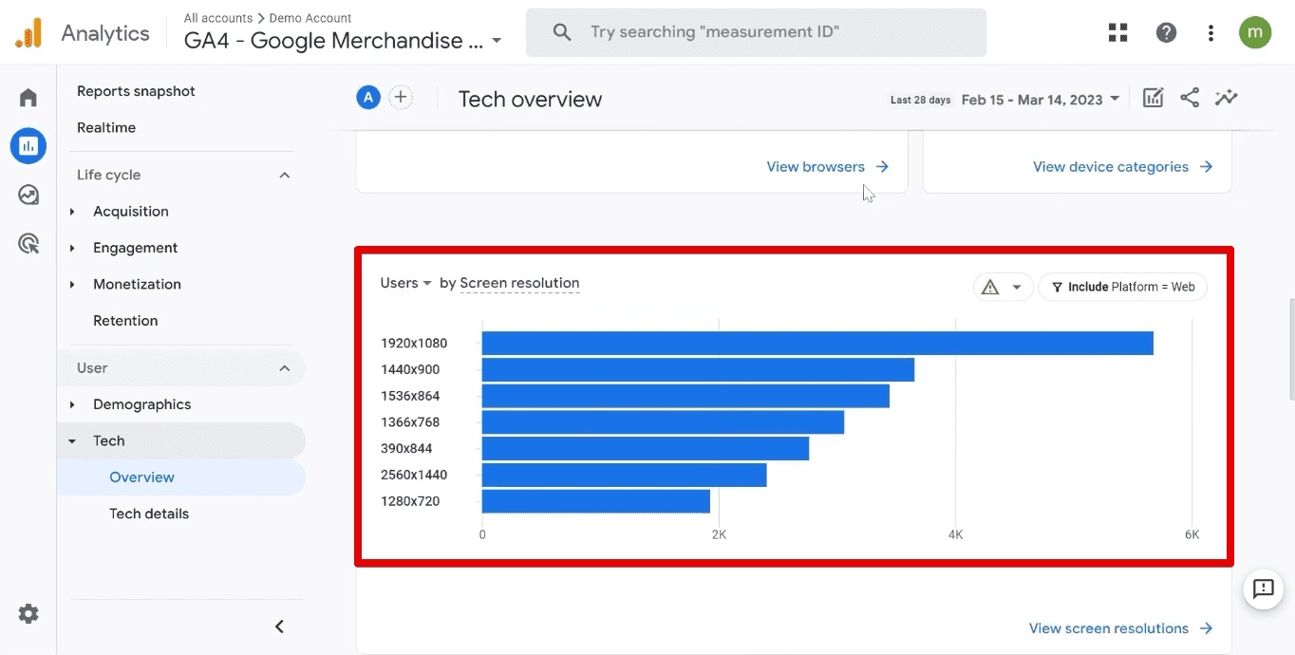The image size is (1295, 655).
Task: Select the Reports icon in the left rail
Action: (x=28, y=145)
